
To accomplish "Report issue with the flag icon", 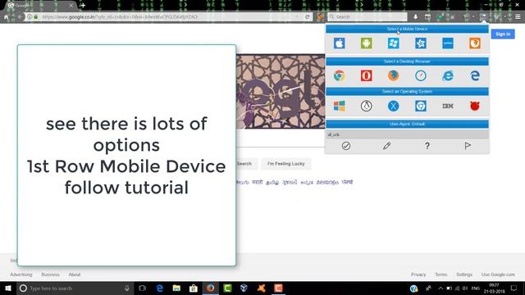I will tap(468, 146).
